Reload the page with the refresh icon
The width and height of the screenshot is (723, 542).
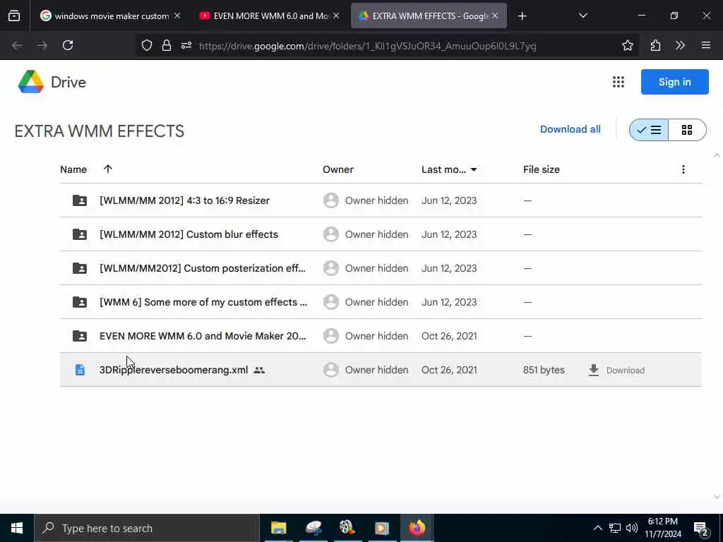[x=68, y=45]
